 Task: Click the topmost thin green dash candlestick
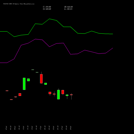click(33, 70)
